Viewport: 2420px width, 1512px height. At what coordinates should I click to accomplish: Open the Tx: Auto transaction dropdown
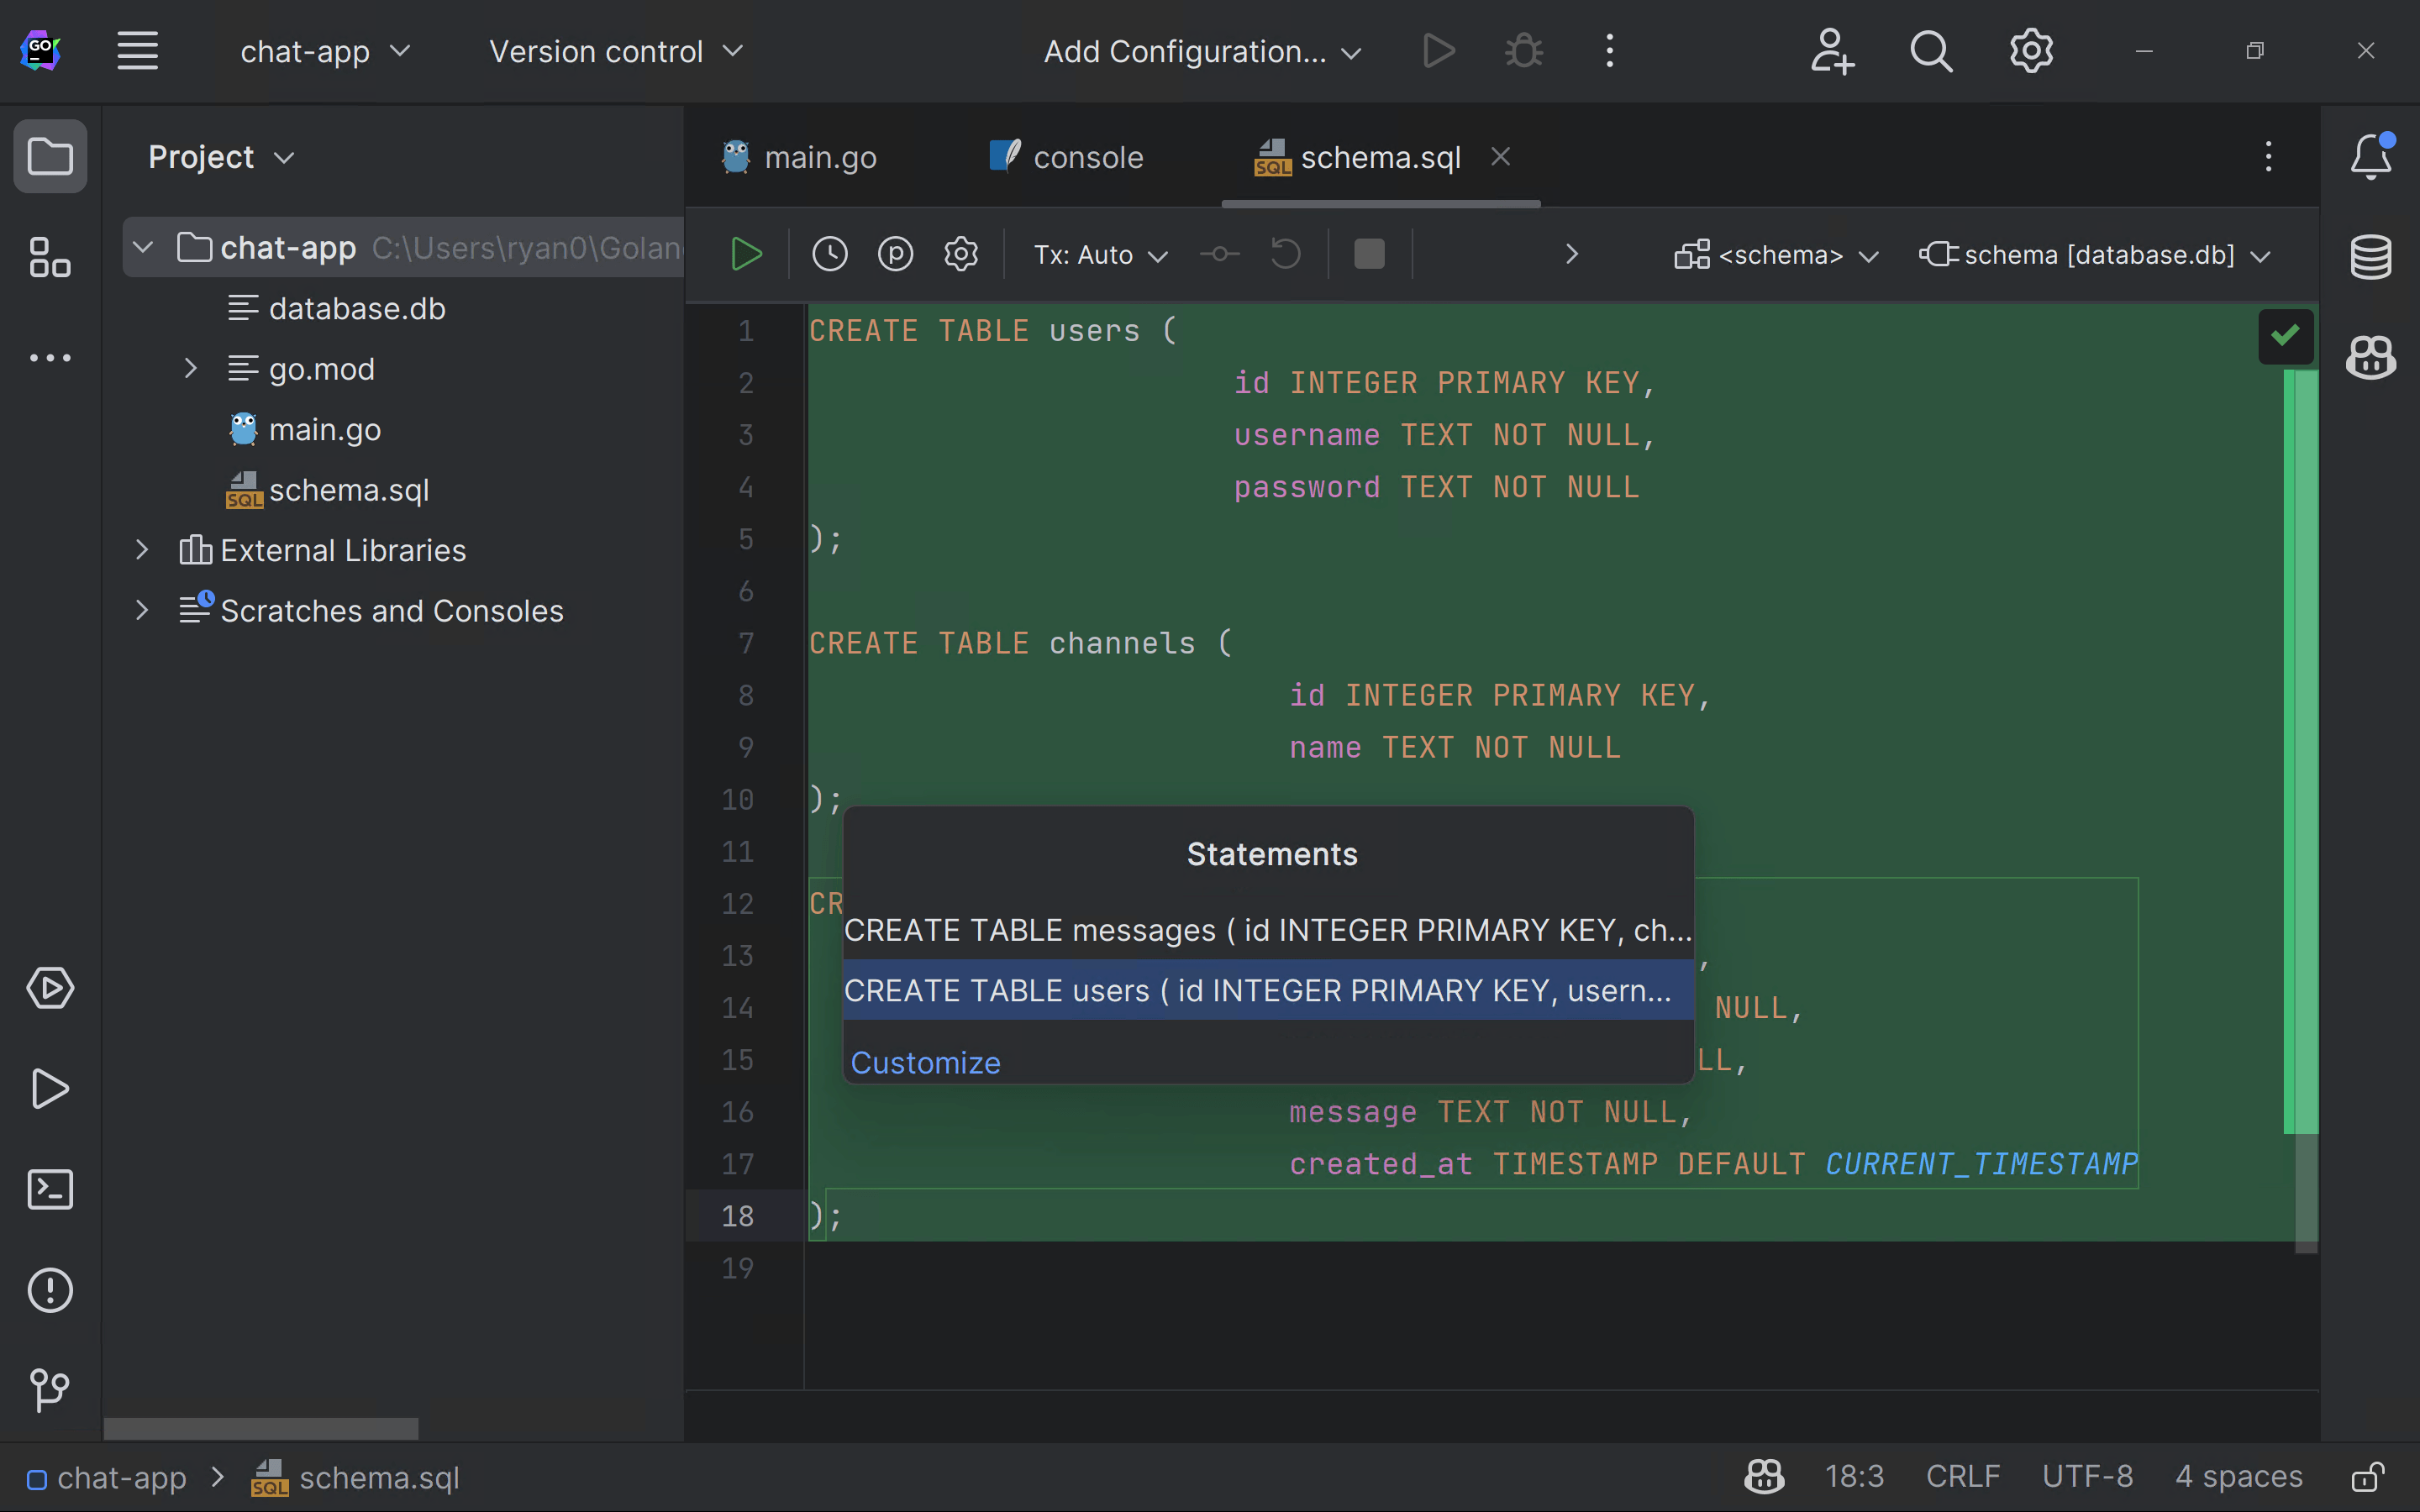click(1096, 255)
